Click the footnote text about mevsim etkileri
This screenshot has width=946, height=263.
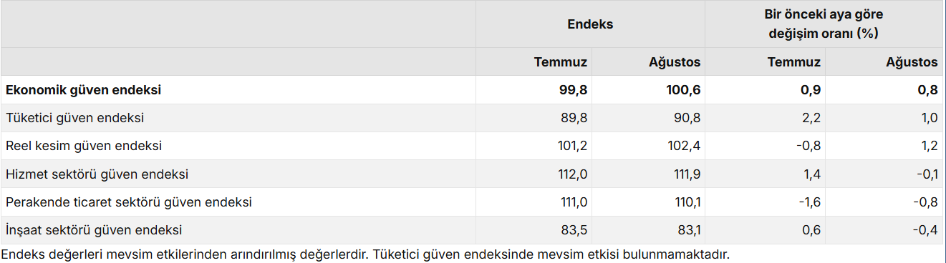pos(365,254)
